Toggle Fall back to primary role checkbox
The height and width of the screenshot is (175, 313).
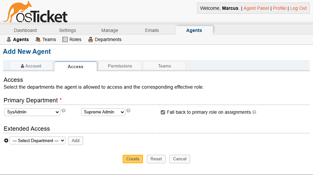pyautogui.click(x=163, y=112)
